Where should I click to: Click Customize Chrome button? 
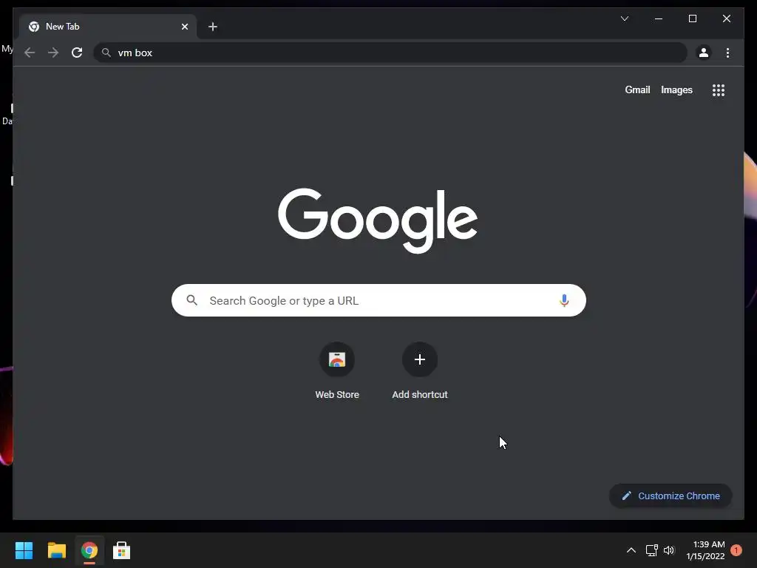click(671, 496)
